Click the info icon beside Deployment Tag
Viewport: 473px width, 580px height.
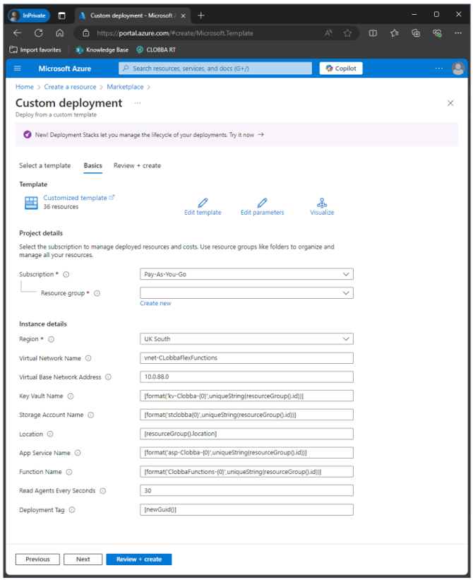pyautogui.click(x=72, y=509)
